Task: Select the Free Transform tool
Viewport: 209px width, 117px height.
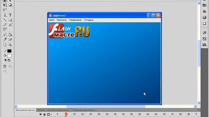Action: [x=5, y=5]
